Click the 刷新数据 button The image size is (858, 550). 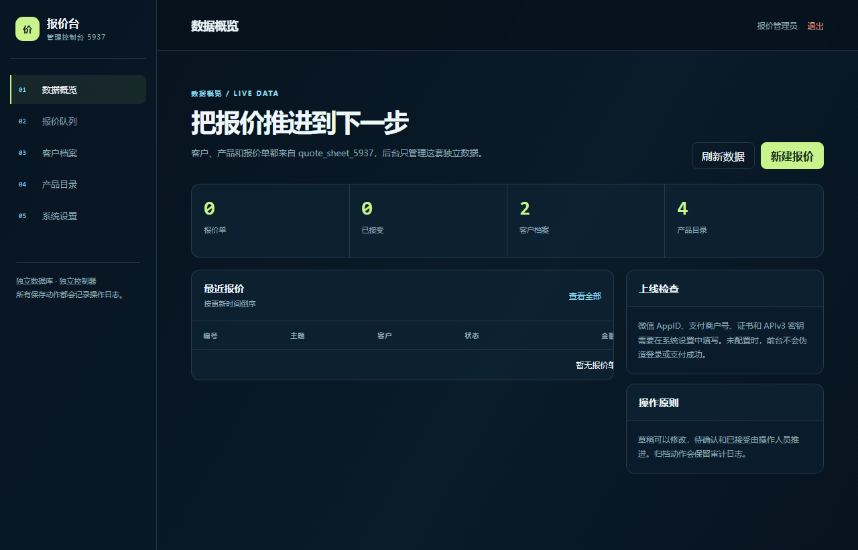(723, 156)
